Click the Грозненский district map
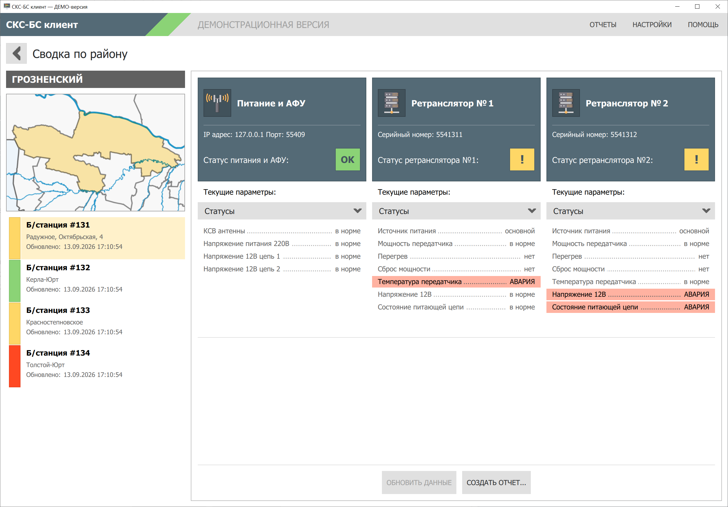 point(96,152)
